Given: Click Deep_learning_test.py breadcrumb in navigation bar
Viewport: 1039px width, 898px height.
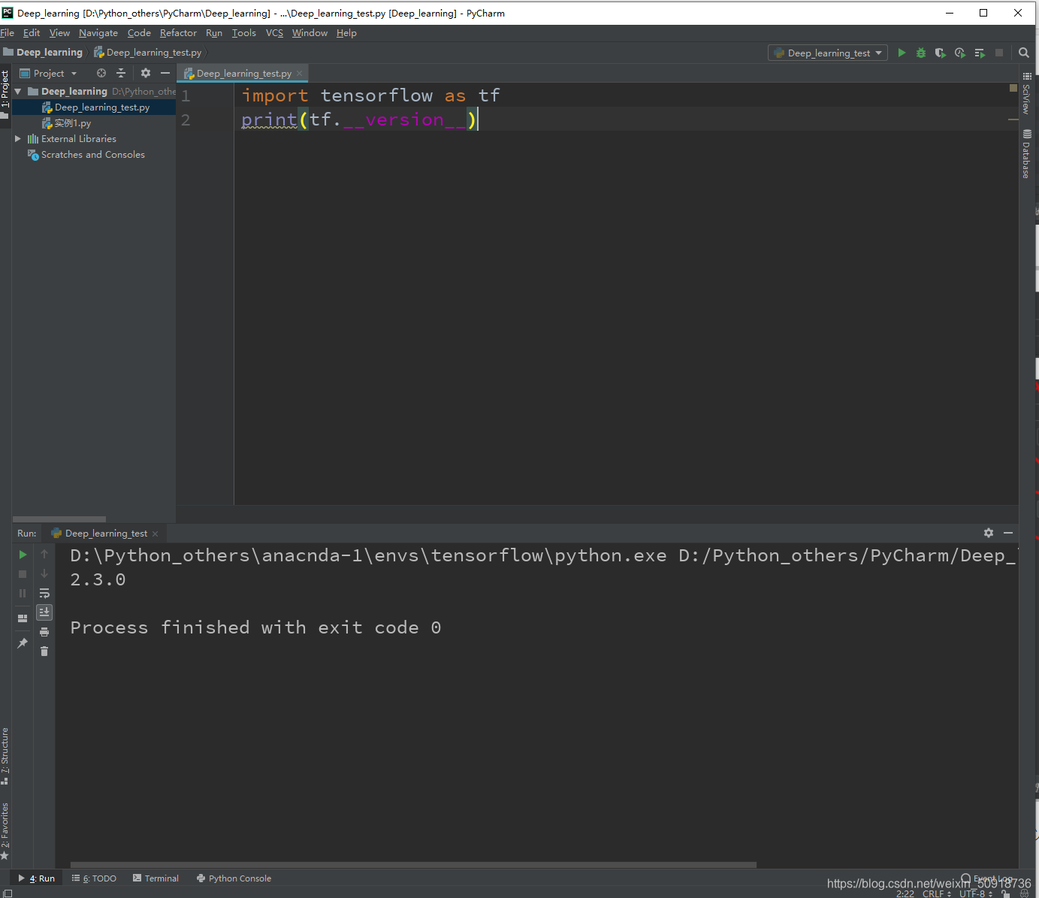Looking at the screenshot, I should point(148,53).
